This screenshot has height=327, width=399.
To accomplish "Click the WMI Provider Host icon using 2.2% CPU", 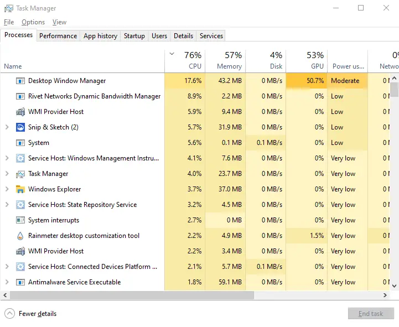I will pyautogui.click(x=20, y=251).
